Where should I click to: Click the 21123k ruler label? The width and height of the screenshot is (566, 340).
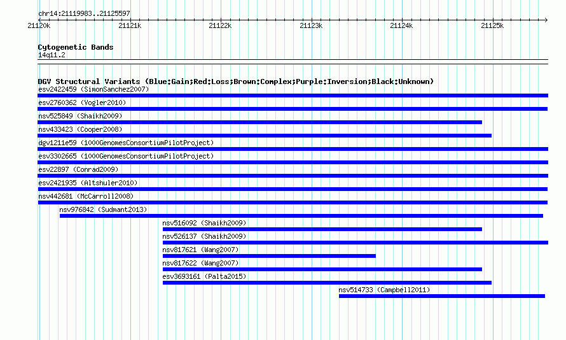pos(311,25)
